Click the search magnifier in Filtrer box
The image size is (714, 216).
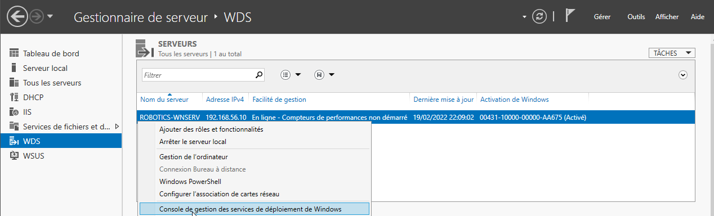click(259, 74)
